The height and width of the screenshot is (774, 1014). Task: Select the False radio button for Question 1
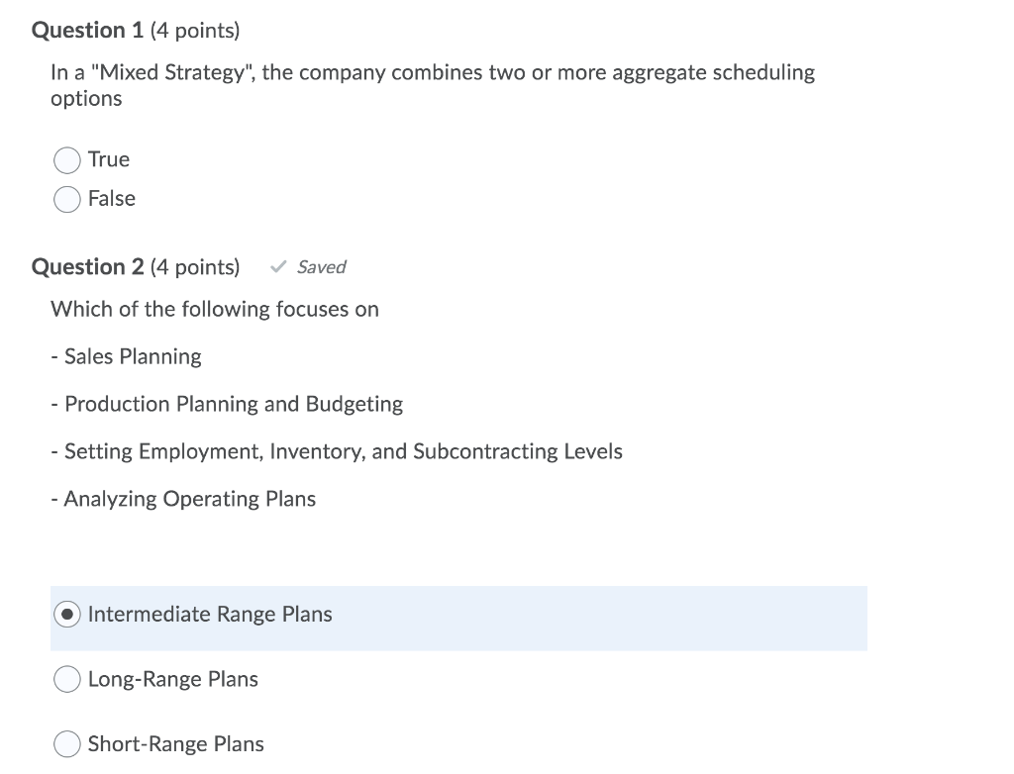point(66,199)
